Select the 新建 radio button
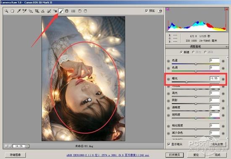 click(x=181, y=52)
